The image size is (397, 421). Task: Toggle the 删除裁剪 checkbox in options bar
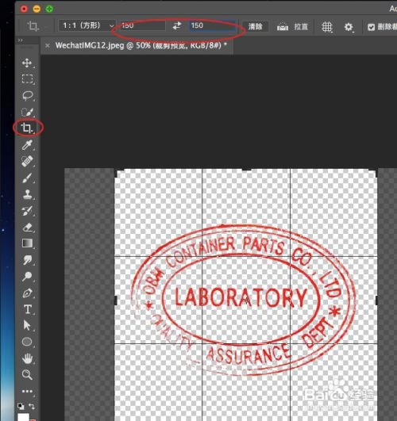[371, 27]
